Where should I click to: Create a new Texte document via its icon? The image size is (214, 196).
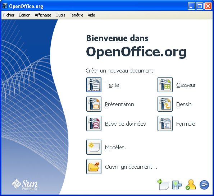94,85
